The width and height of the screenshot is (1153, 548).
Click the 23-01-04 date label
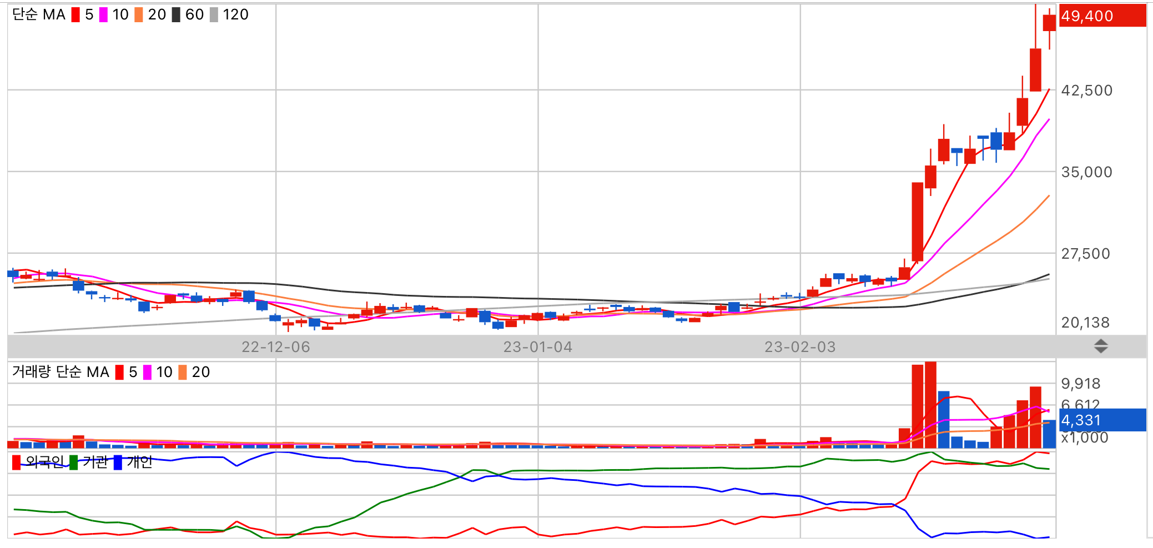[538, 347]
